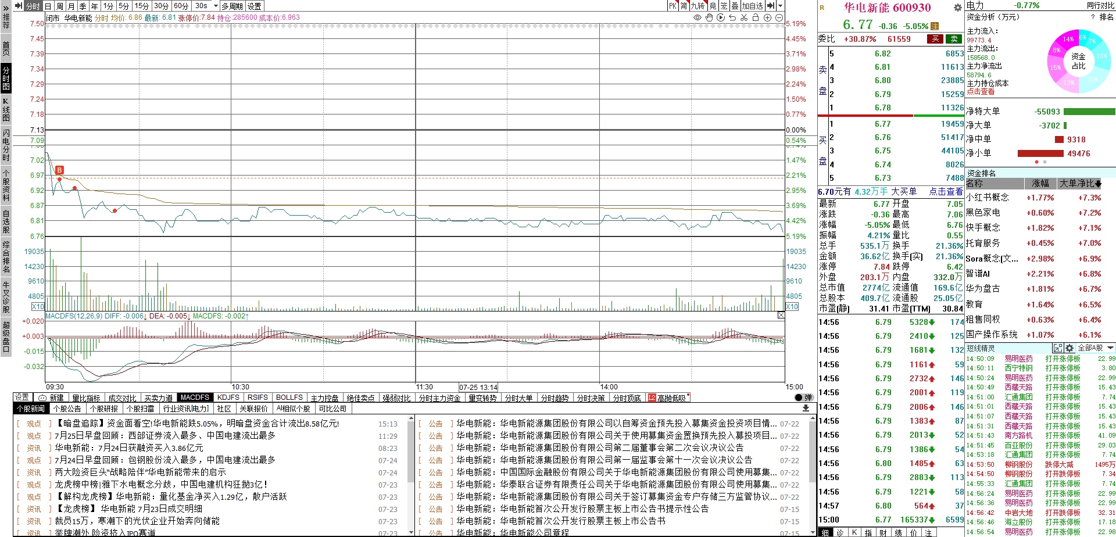Select the 5分 period tab
The width and height of the screenshot is (1116, 537).
pyautogui.click(x=124, y=6)
